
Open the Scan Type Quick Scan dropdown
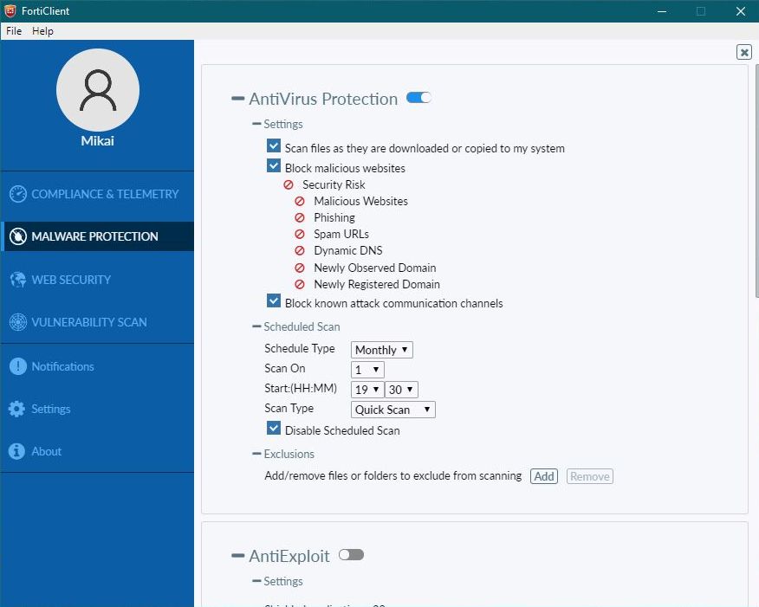(393, 410)
